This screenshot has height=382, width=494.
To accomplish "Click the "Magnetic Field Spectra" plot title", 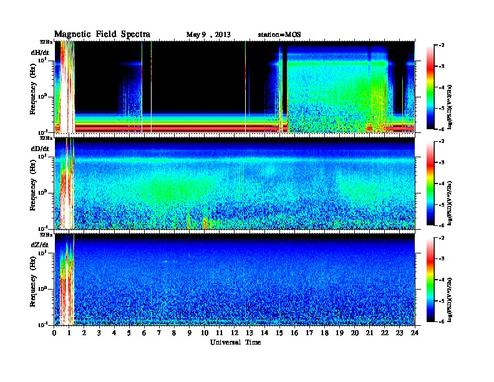I will (x=102, y=34).
